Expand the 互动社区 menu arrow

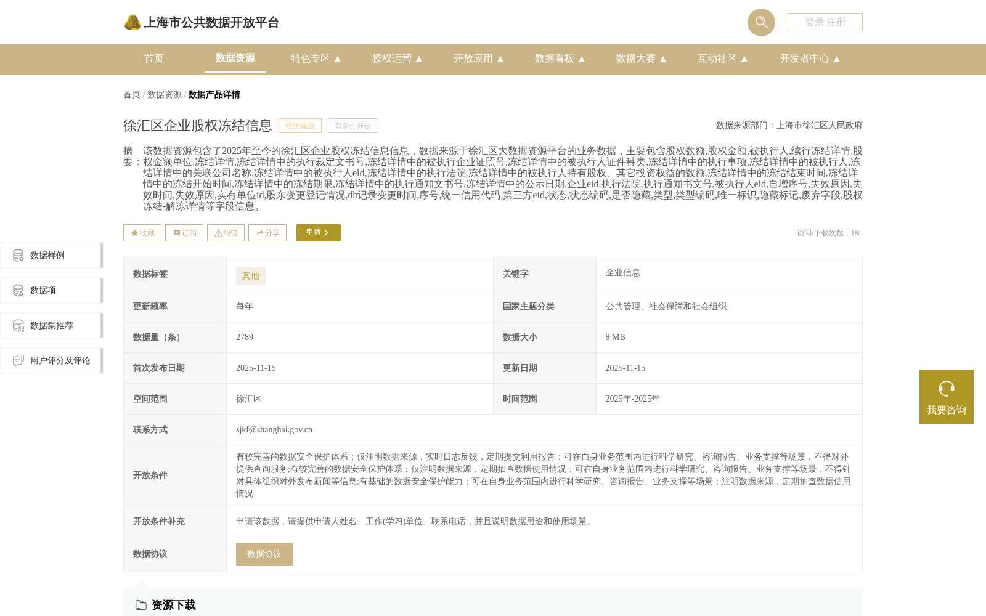point(744,59)
